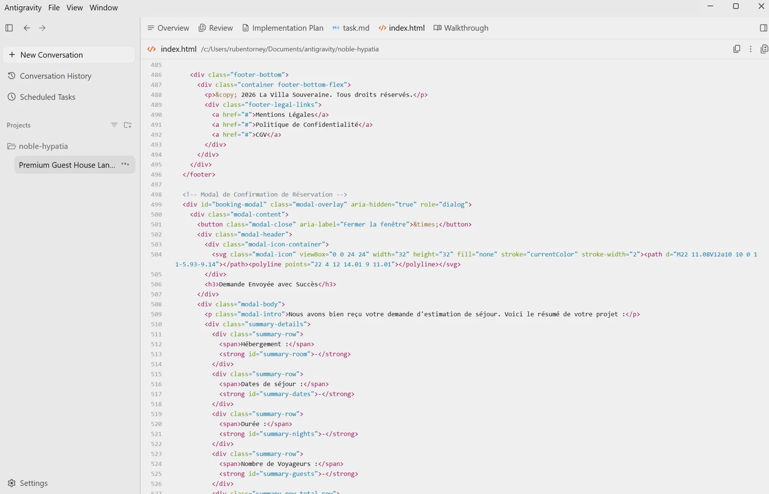
Task: Open options for Premium Guest House conversation
Action: click(125, 164)
